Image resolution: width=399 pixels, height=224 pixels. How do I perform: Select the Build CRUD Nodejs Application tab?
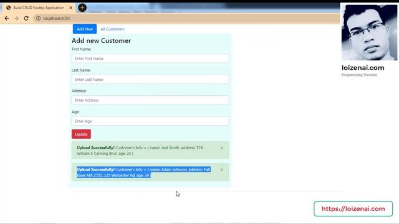39,7
